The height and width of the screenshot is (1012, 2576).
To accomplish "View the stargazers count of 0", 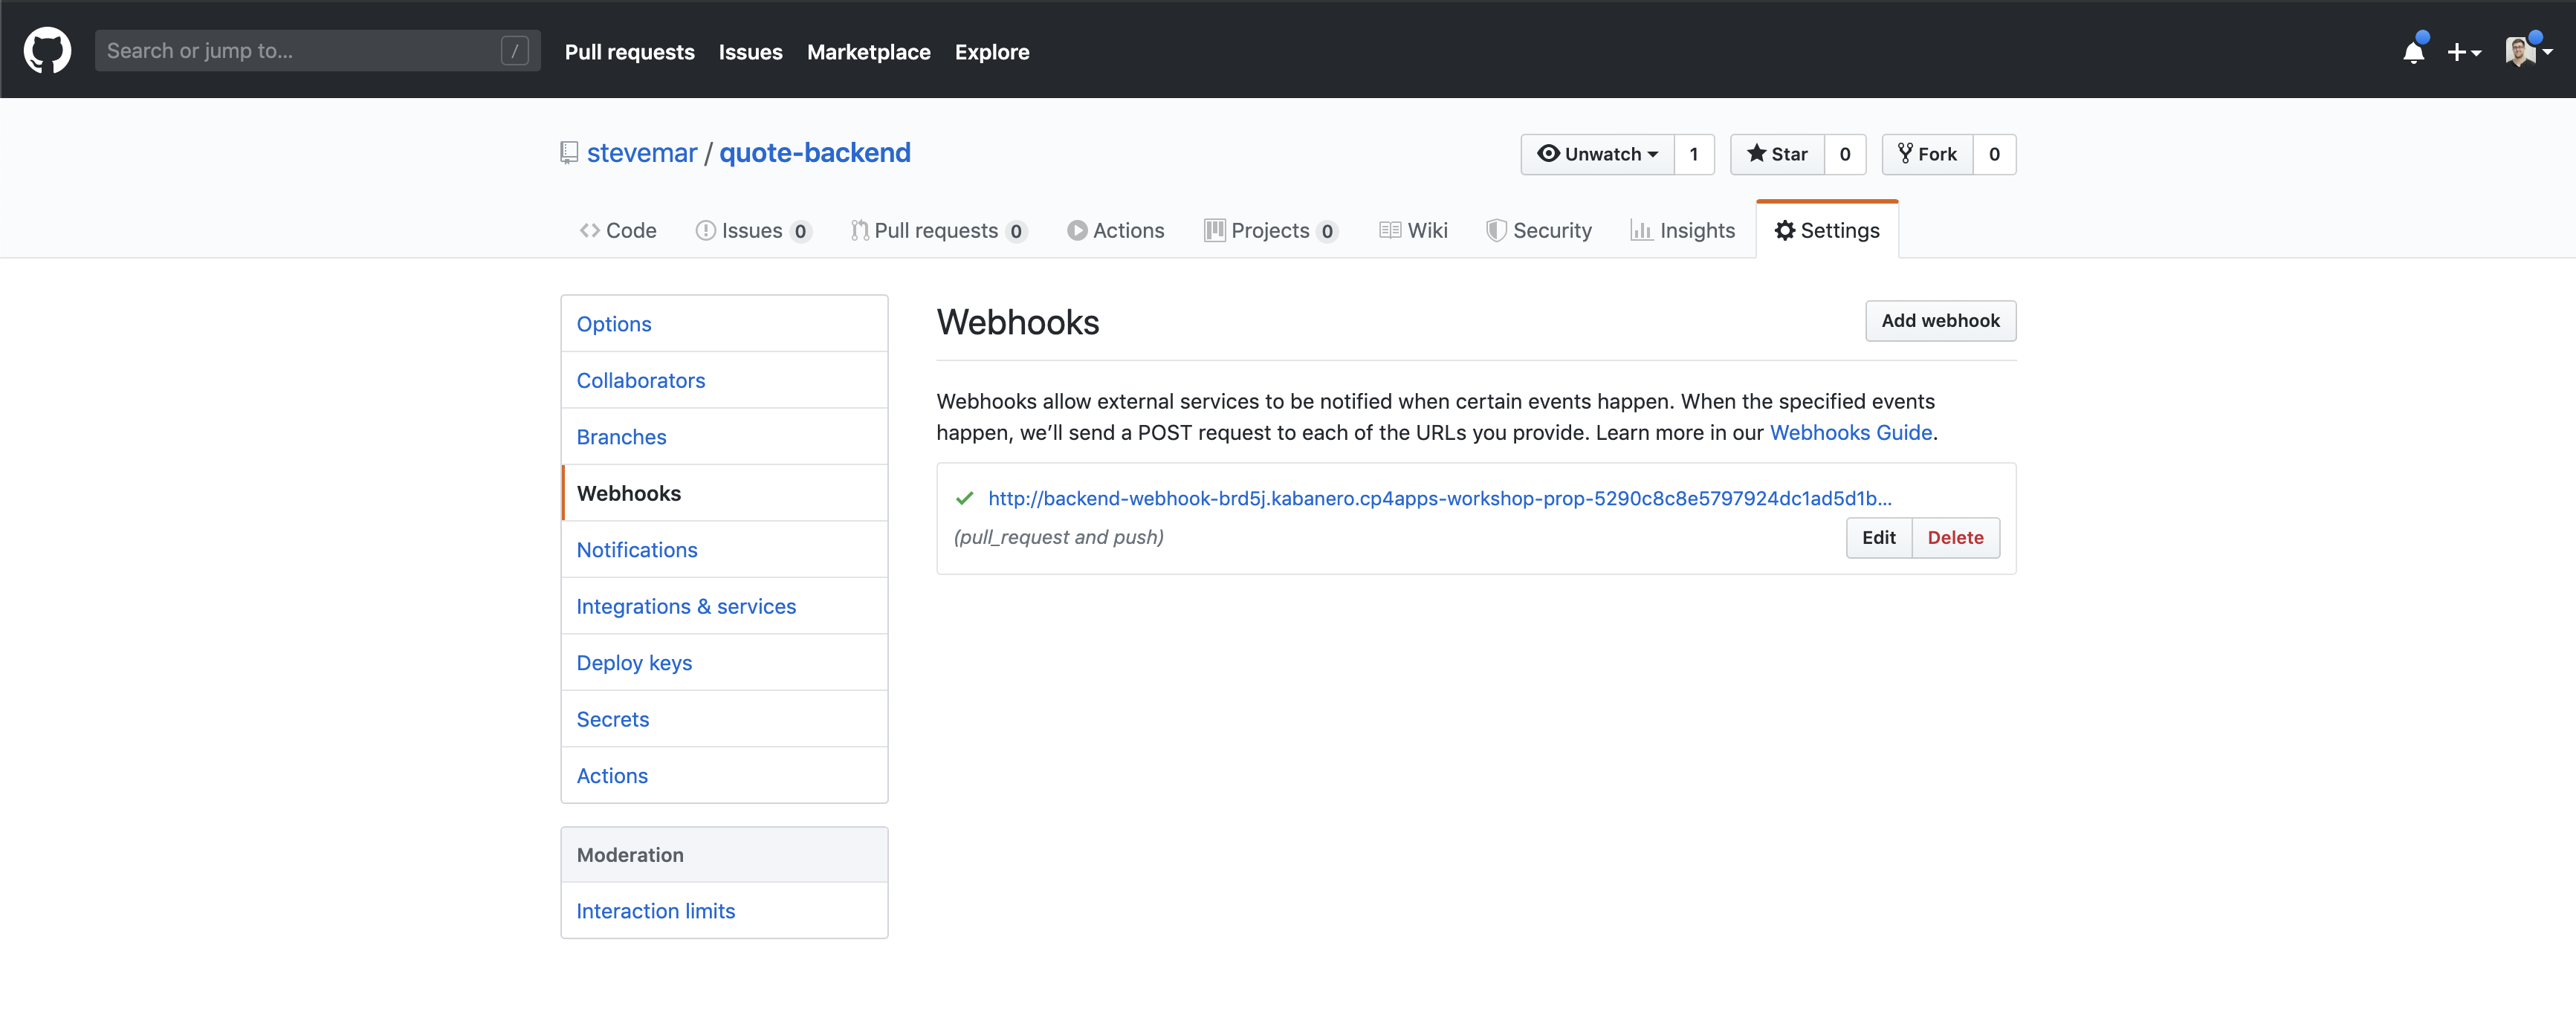I will pyautogui.click(x=1844, y=154).
